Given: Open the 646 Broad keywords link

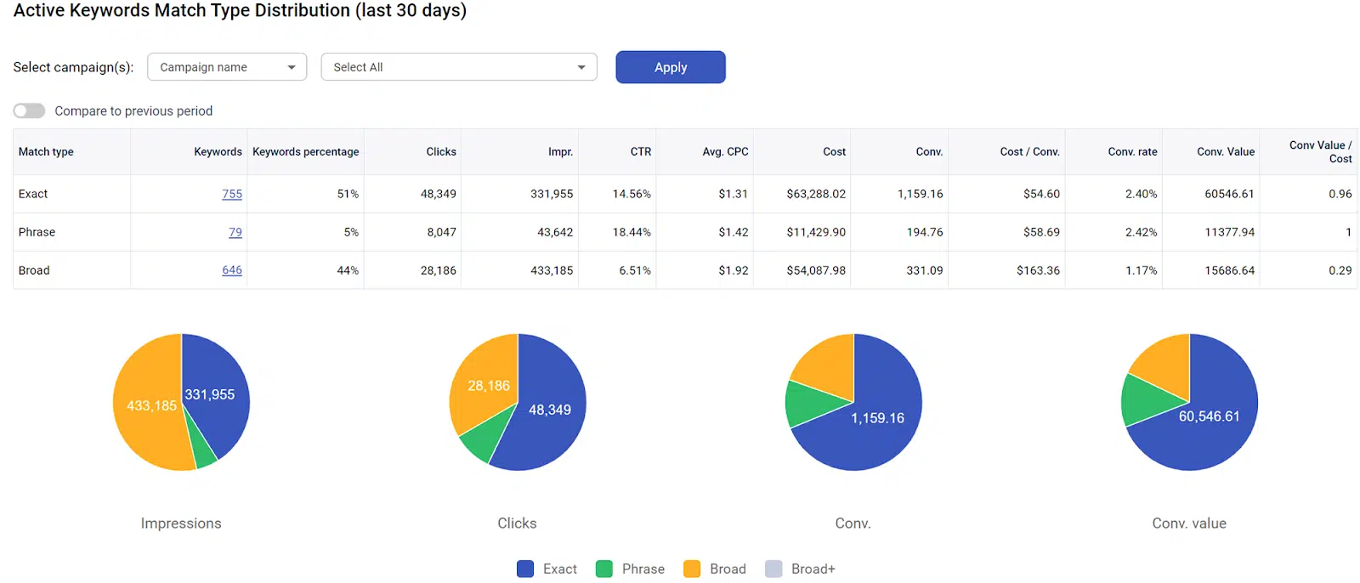Looking at the screenshot, I should (232, 270).
